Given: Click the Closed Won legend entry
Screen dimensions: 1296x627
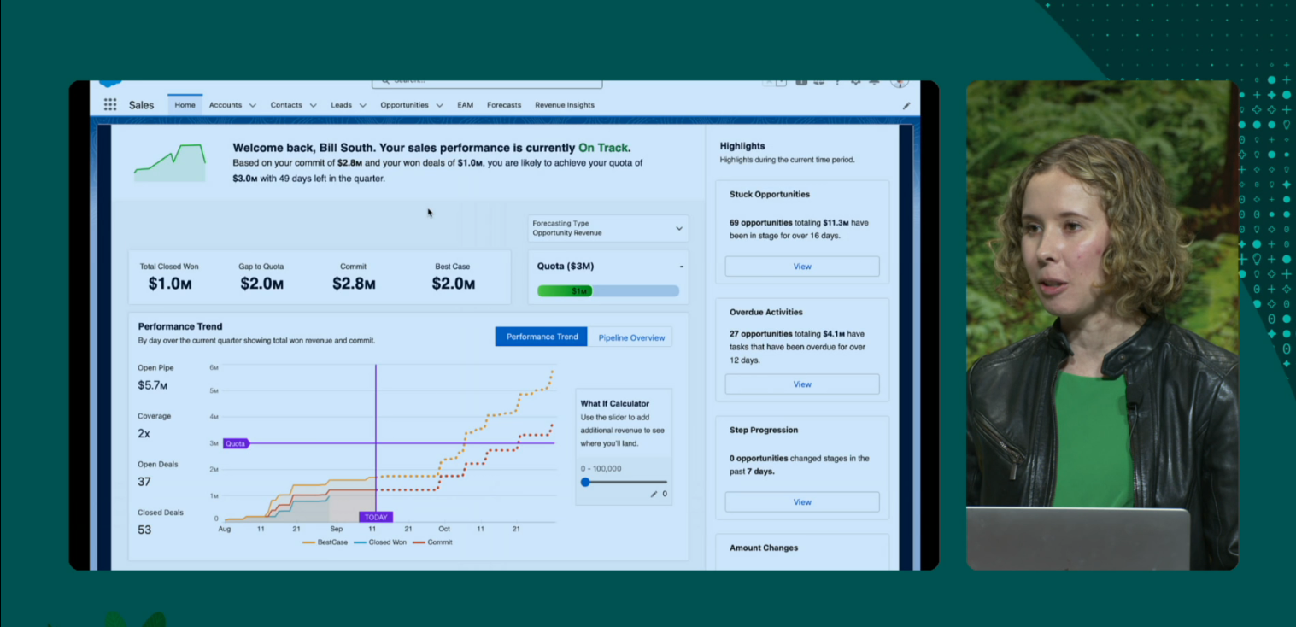Looking at the screenshot, I should [x=380, y=542].
